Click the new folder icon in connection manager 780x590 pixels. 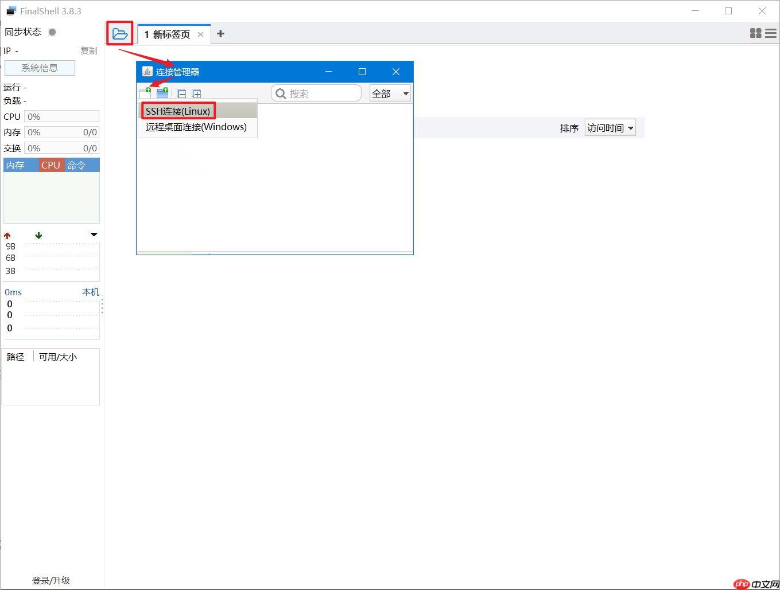coord(162,92)
